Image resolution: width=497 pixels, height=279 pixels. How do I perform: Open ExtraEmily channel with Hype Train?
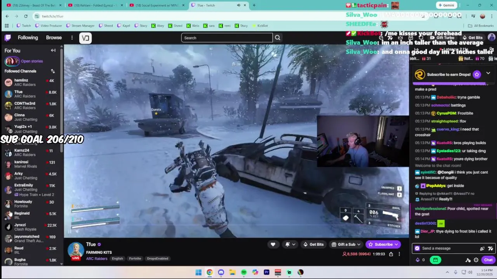31,189
